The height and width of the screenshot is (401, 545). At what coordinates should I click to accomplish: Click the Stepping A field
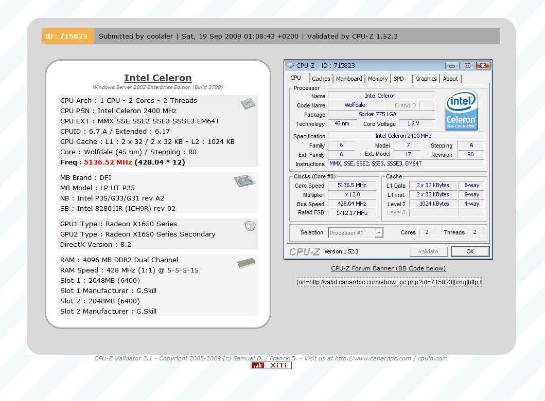point(471,145)
